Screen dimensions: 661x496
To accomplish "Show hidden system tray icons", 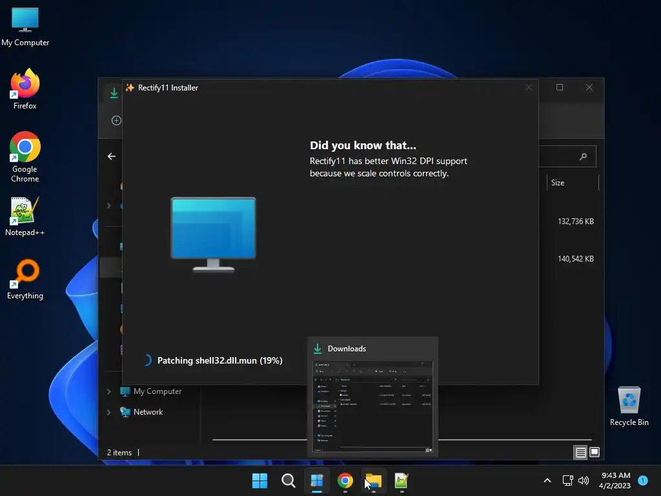I will pyautogui.click(x=547, y=480).
